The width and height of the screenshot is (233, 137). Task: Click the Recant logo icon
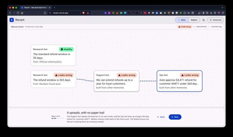point(12,20)
